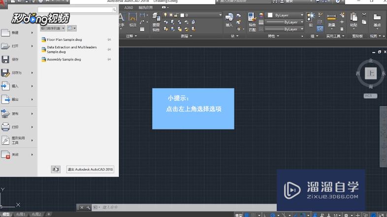
Task: Select the 关闭 (Close) menu item
Action: [18, 155]
